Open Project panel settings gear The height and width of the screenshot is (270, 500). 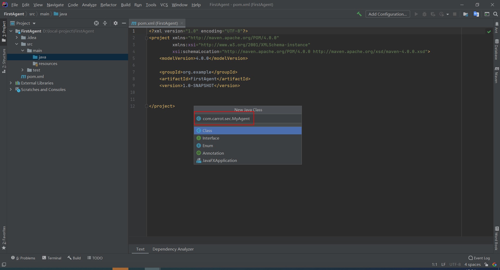point(116,23)
